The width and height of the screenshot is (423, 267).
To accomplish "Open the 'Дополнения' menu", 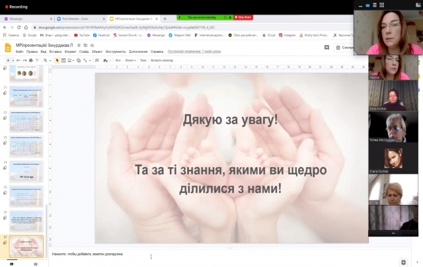I will tap(138, 52).
